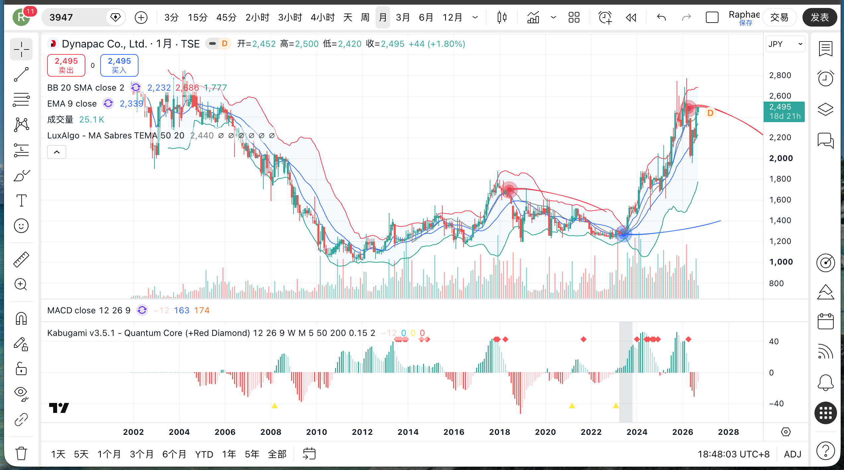Select the brush drawing tool
844x470 pixels.
tap(21, 175)
